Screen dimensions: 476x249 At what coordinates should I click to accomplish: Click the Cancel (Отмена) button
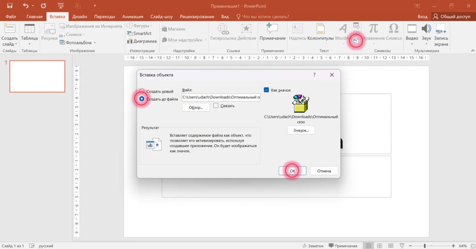click(324, 171)
